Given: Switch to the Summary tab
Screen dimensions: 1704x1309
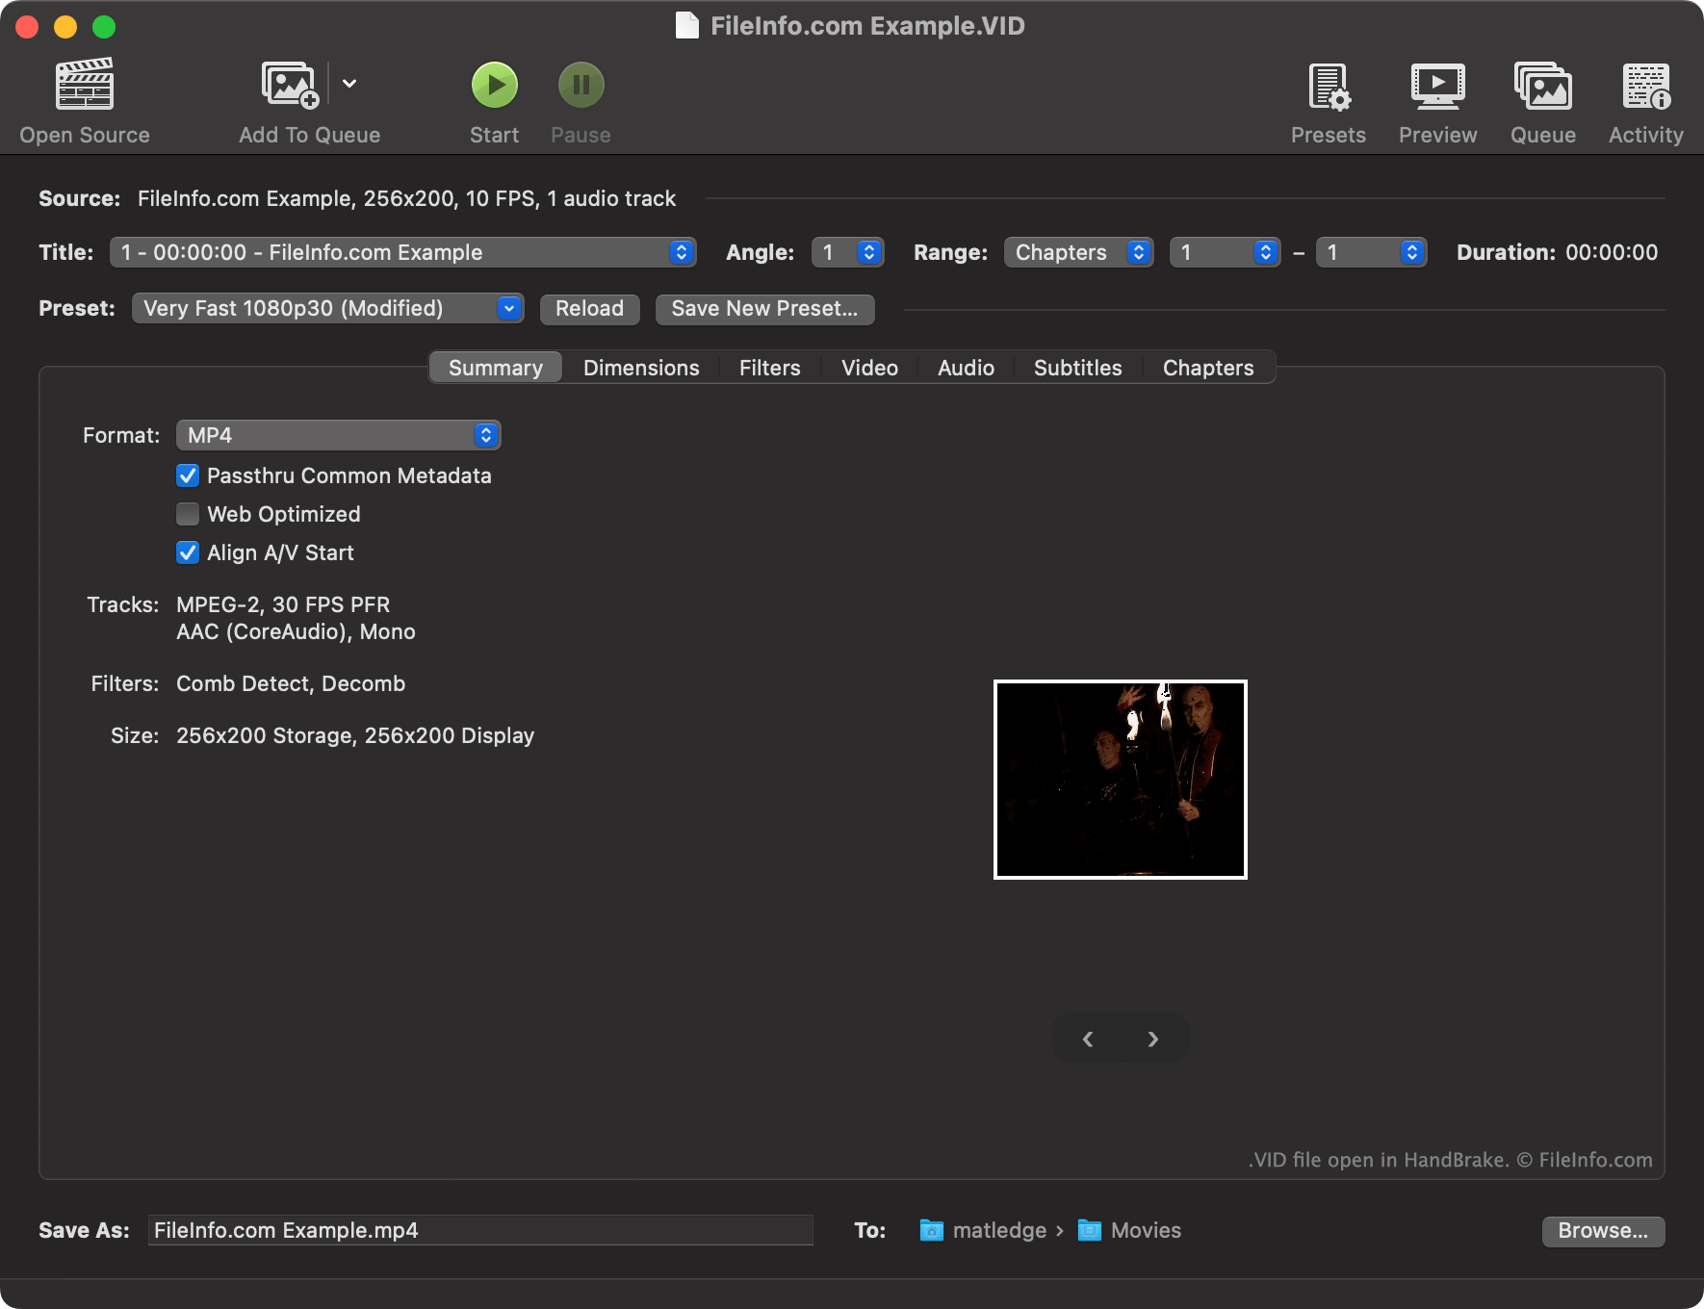Looking at the screenshot, I should (496, 368).
